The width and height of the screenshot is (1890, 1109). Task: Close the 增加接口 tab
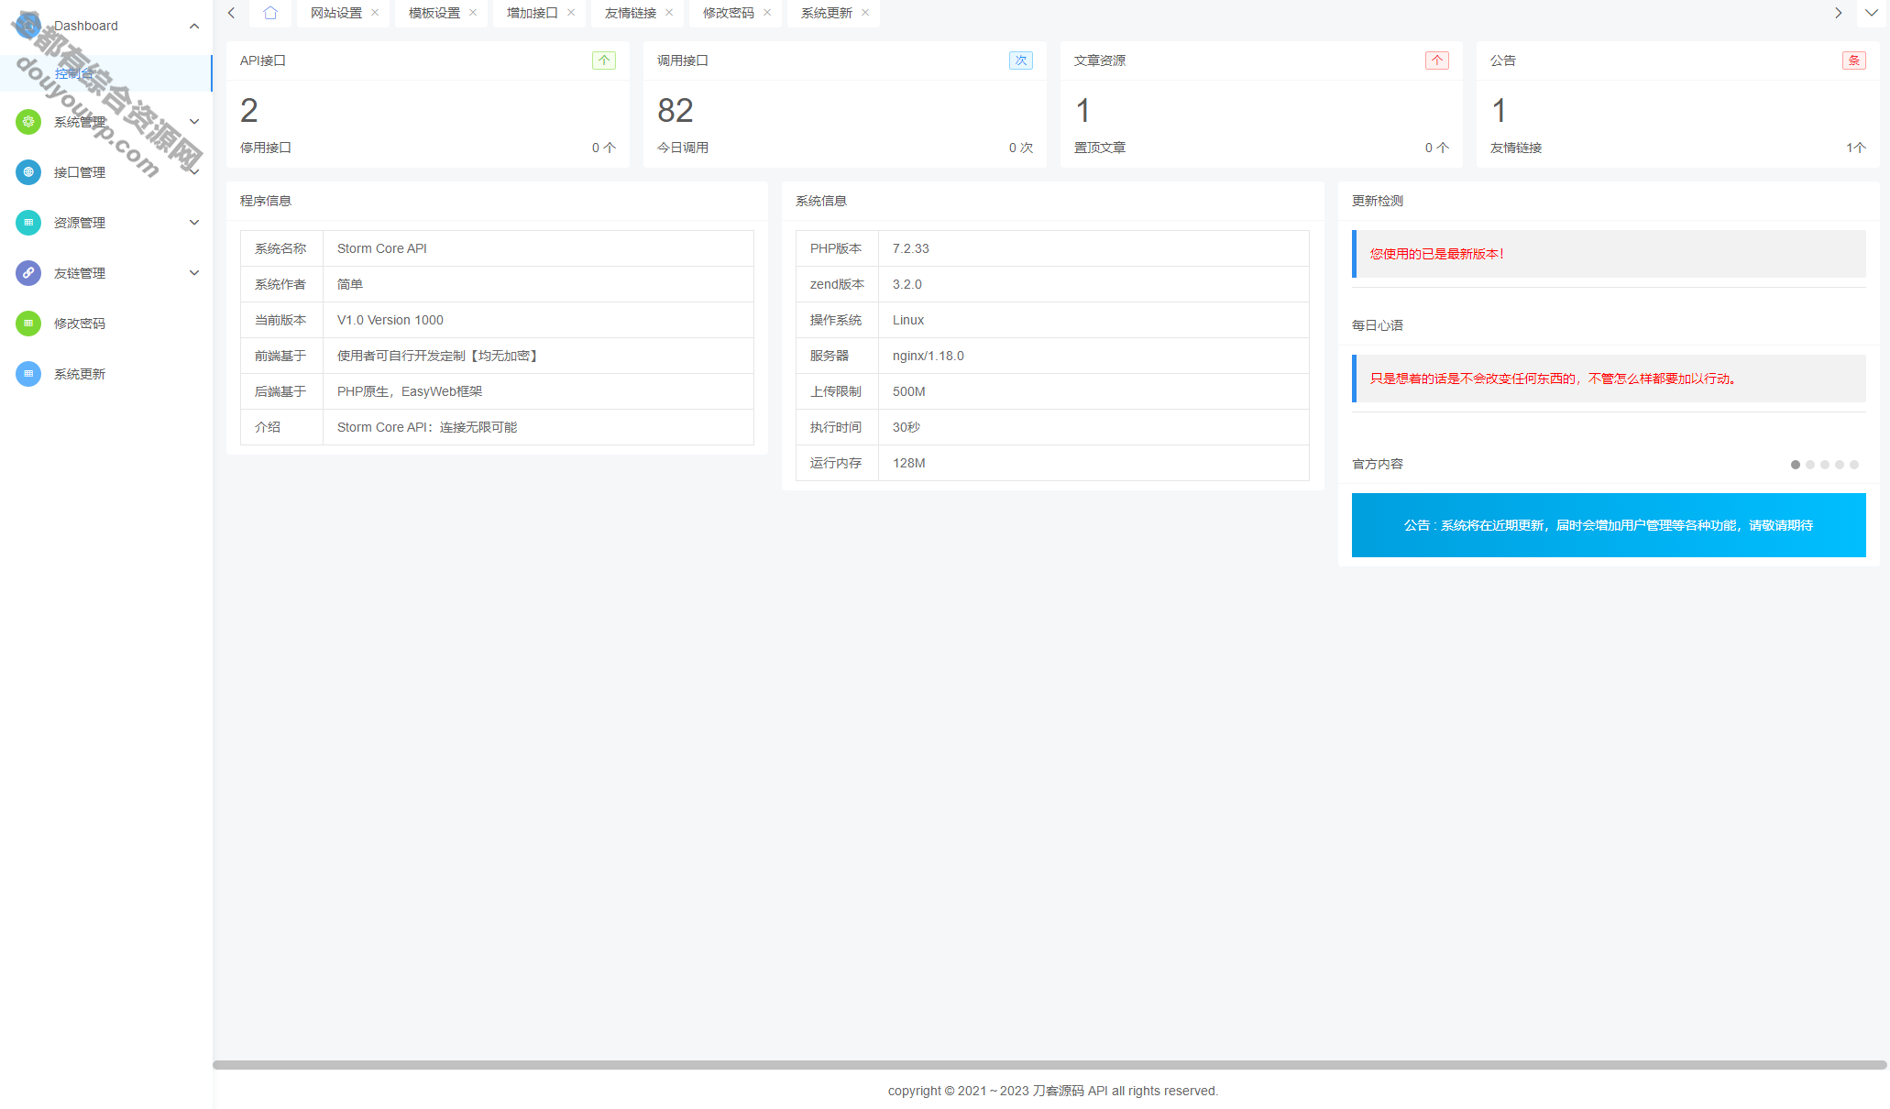[571, 13]
